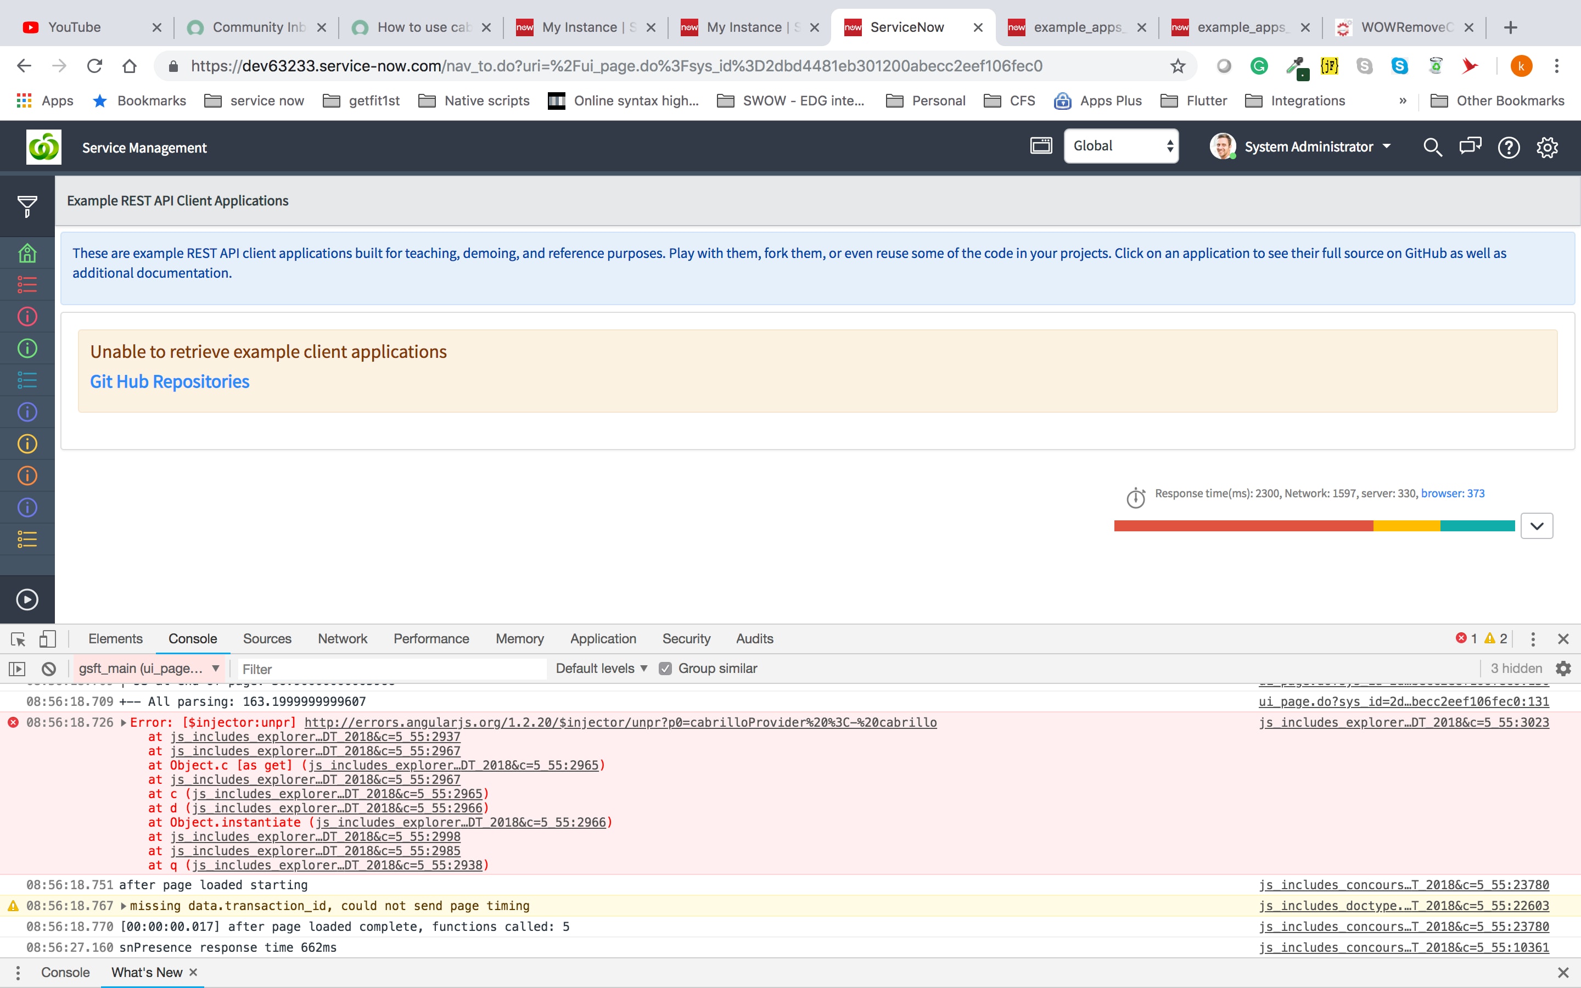The height and width of the screenshot is (988, 1581).
Task: Open the What's New drawer tab
Action: [147, 972]
